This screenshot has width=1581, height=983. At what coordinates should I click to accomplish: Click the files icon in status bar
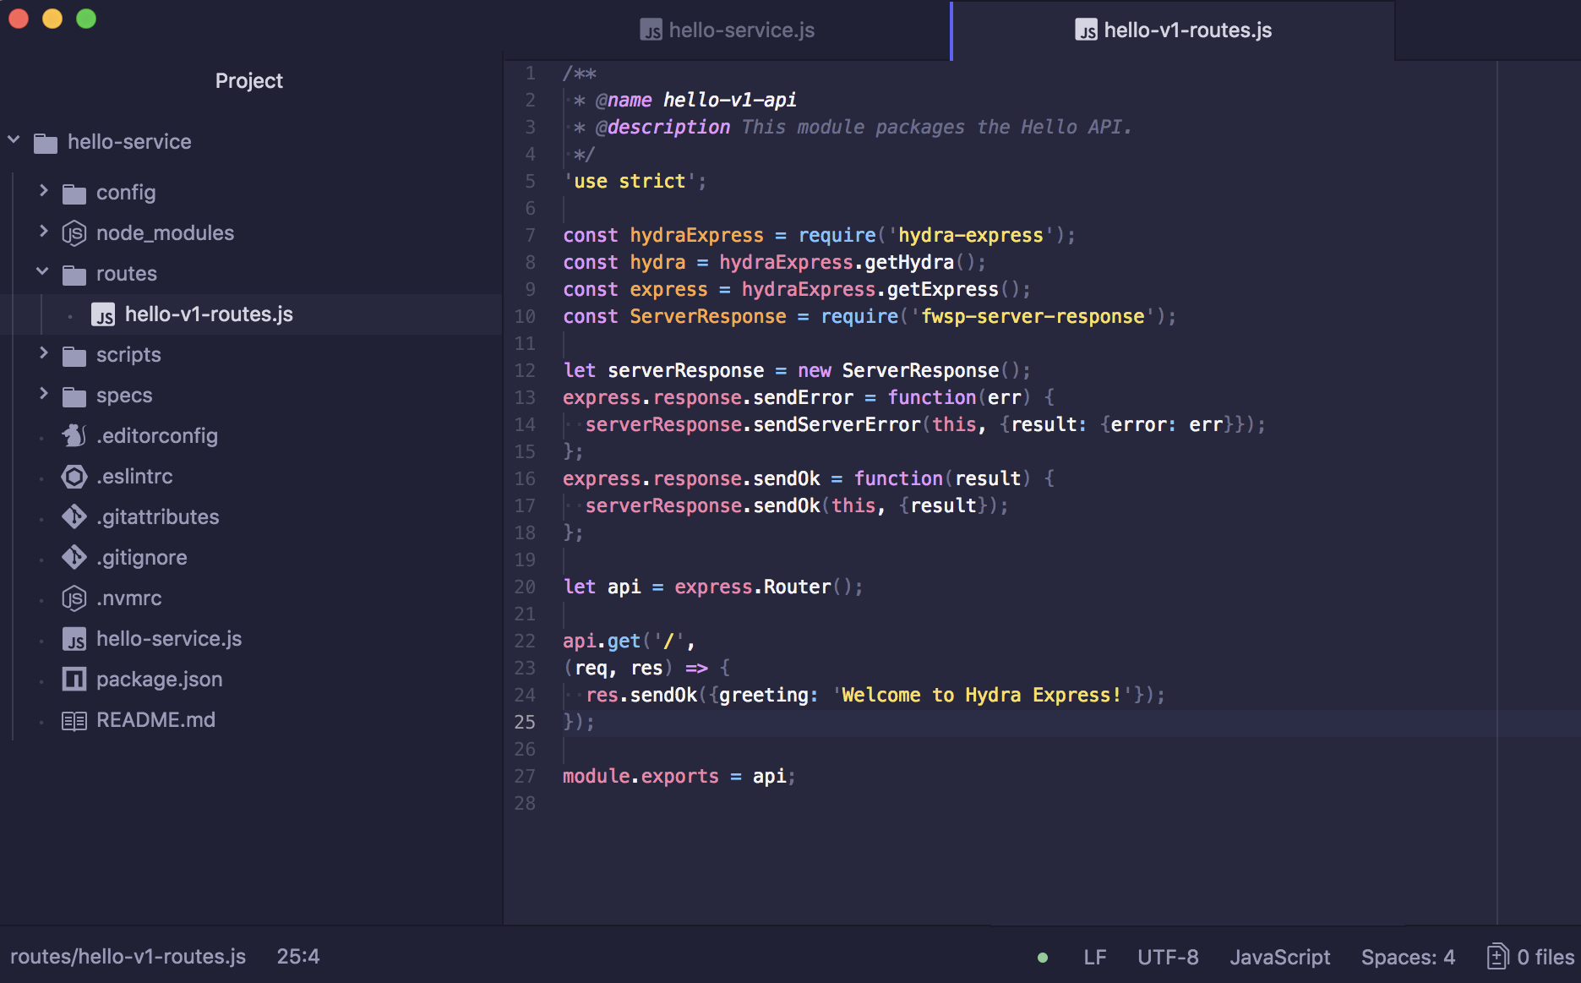point(1497,957)
